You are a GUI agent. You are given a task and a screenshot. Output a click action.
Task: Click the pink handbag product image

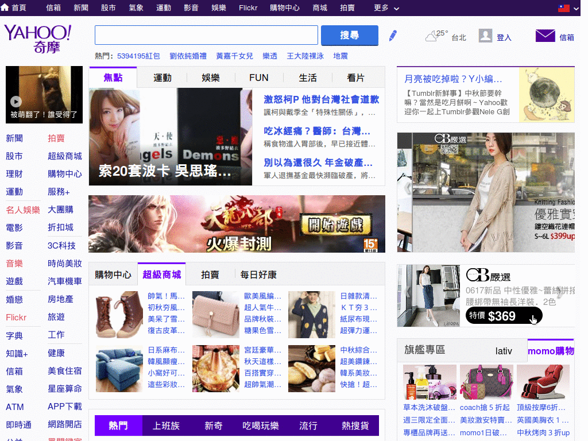pyautogui.click(x=216, y=315)
